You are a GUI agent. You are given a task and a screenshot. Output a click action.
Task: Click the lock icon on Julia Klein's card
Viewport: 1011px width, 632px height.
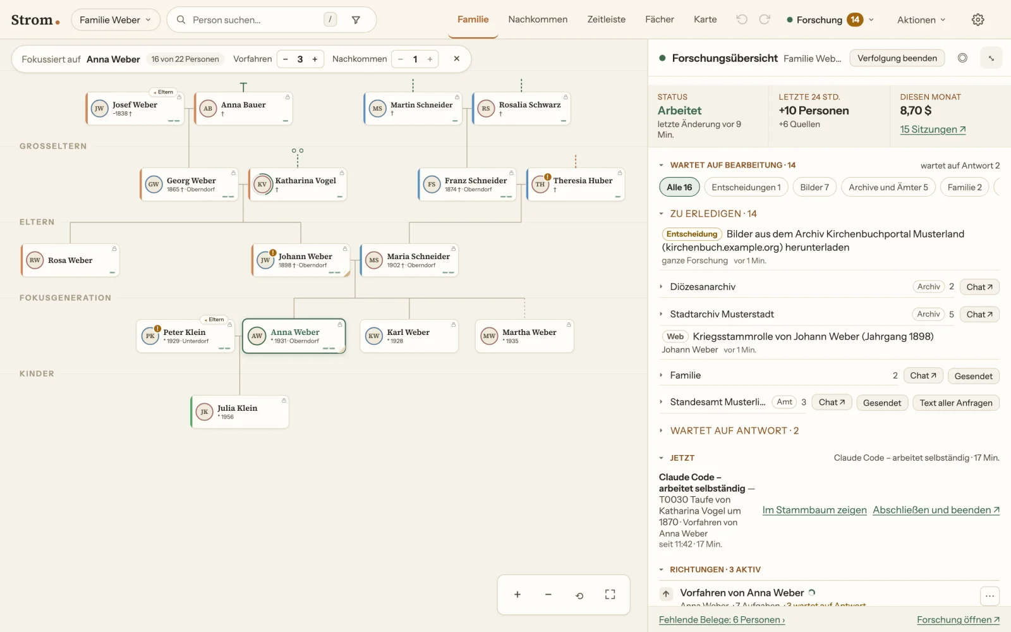pos(284,401)
